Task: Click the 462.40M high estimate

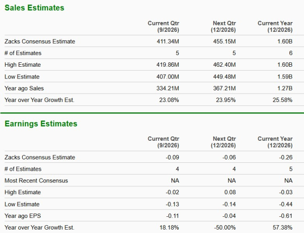Action: 224,65
